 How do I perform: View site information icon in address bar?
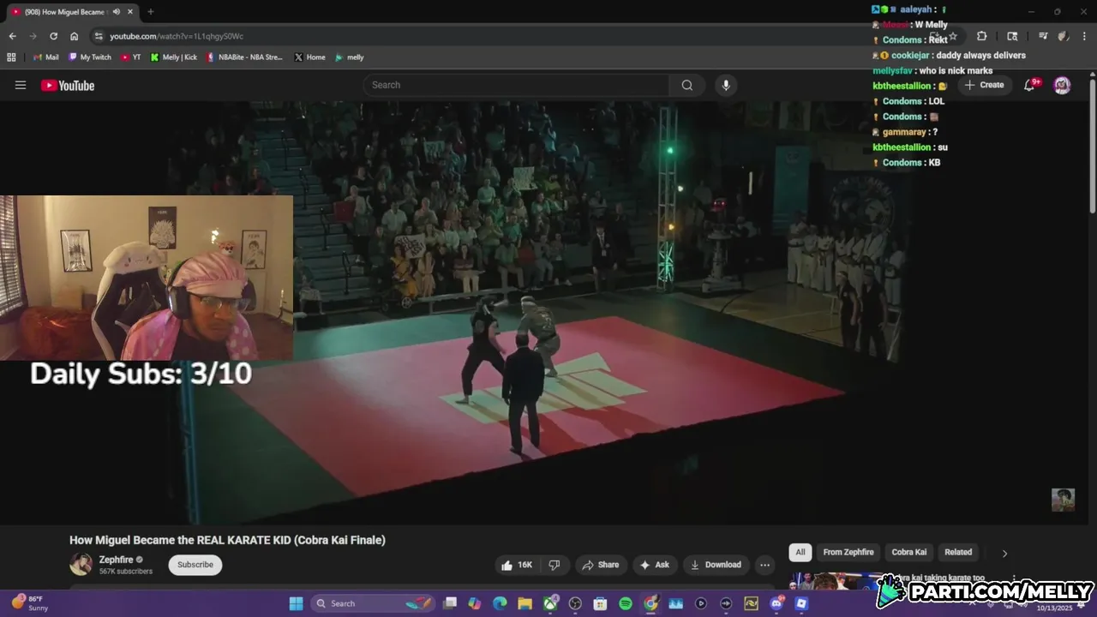[99, 36]
